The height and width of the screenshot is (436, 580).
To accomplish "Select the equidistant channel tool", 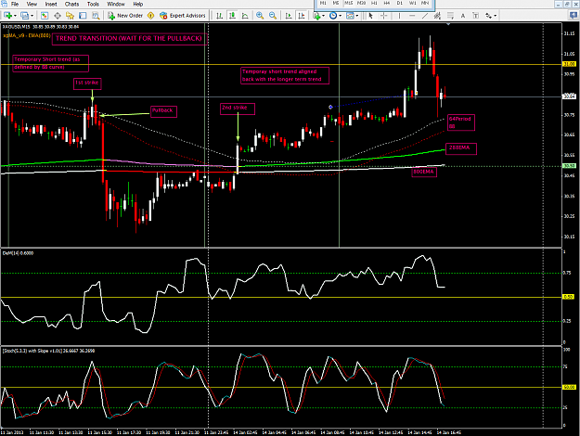I will [437, 16].
